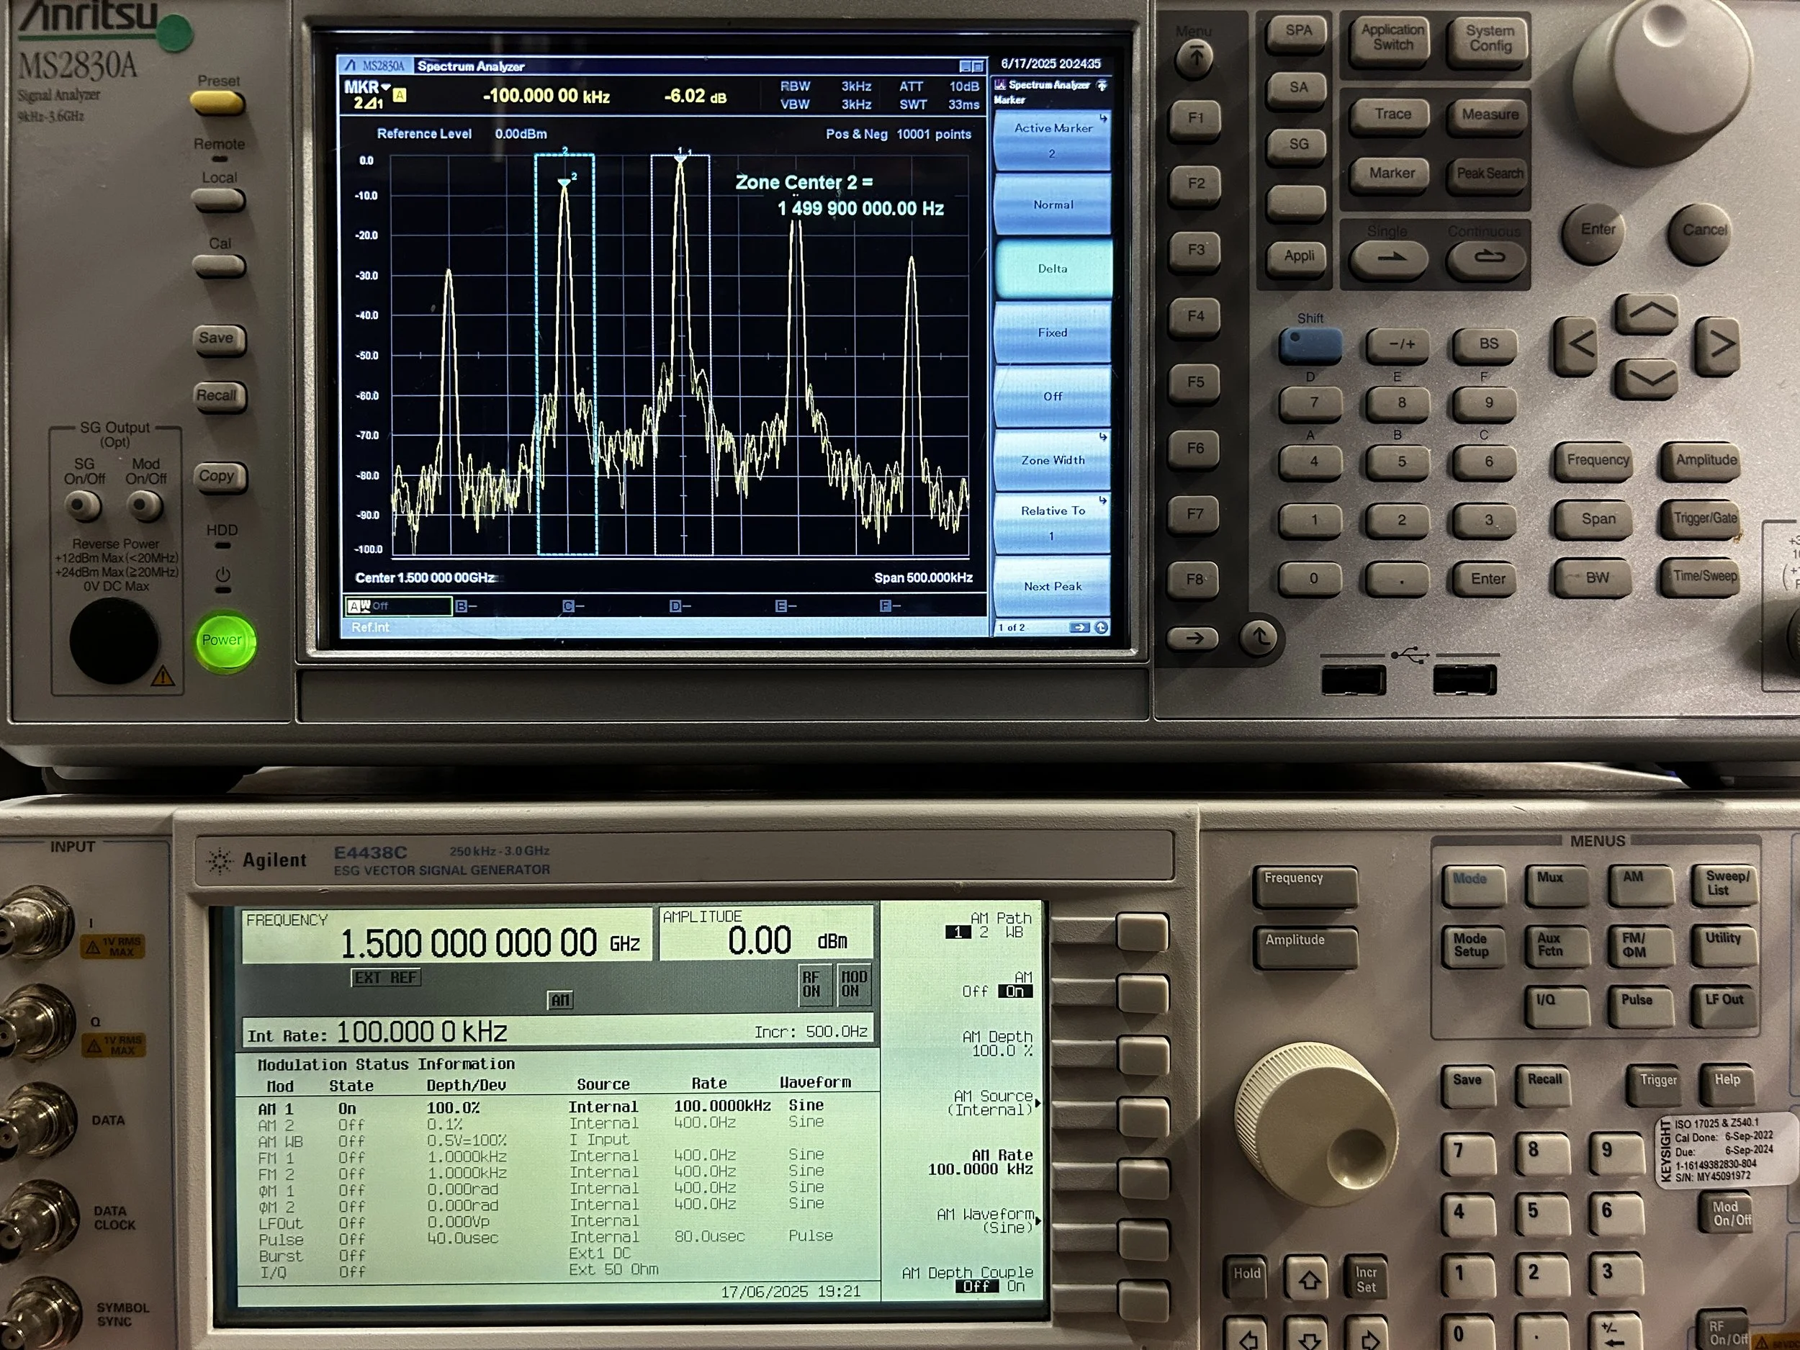Select trace tab A on the Anritsu screen
Viewport: 1800px width, 1350px height.
pyautogui.click(x=399, y=606)
